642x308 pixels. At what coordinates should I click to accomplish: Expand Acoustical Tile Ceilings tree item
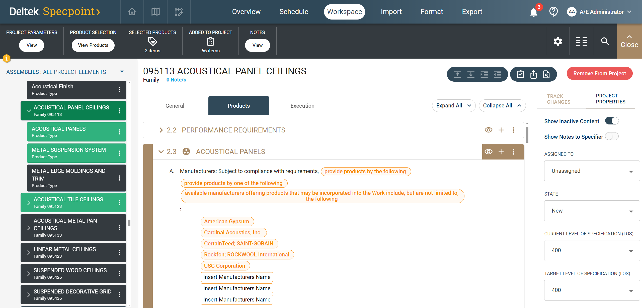click(x=29, y=203)
